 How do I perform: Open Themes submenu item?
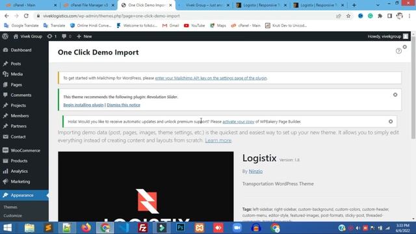(10, 207)
